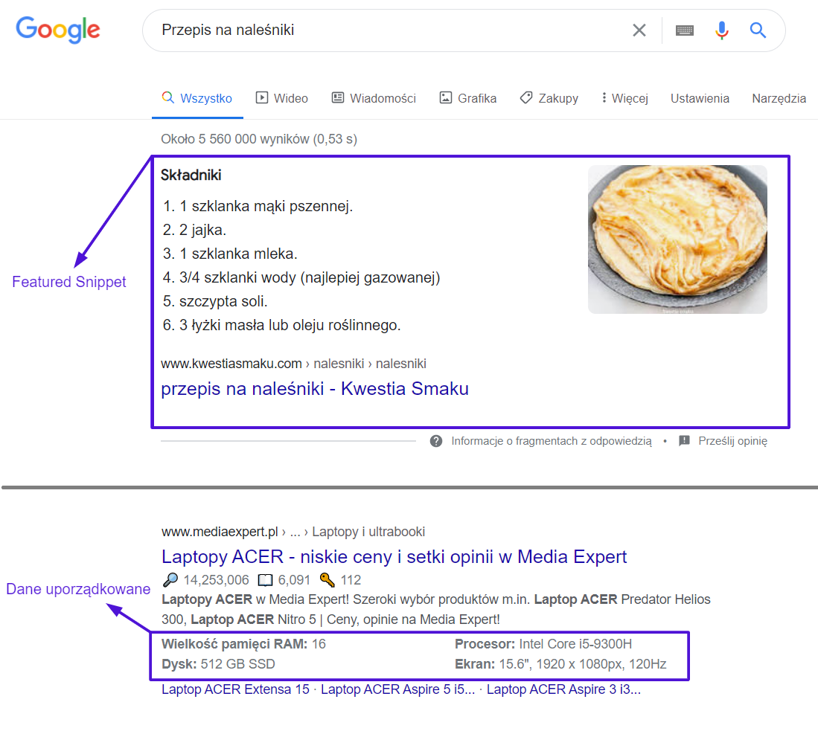Screen dimensions: 818x737
Task: Click the Laptop ACER Extensa 15 sitelink
Action: [x=235, y=689]
